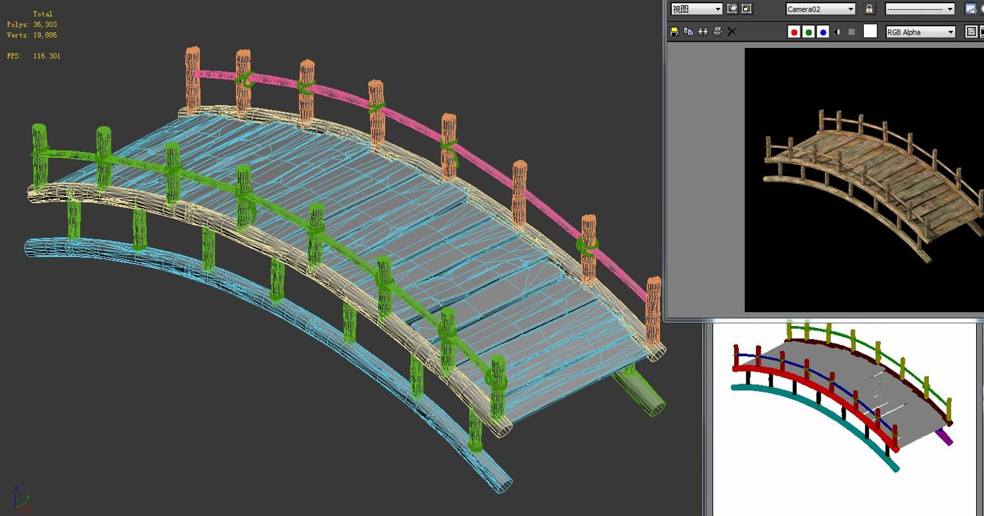Click the XYZ axis gizmo in the viewport
Viewport: 984px width, 516px height.
pos(21,500)
